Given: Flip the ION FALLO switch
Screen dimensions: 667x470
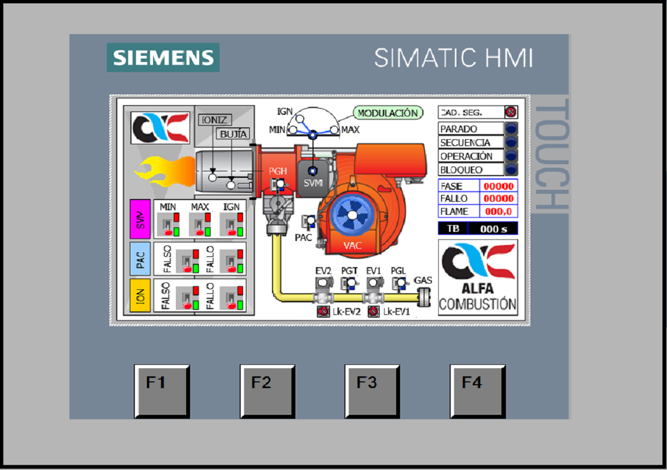Looking at the screenshot, I should pos(232,296).
